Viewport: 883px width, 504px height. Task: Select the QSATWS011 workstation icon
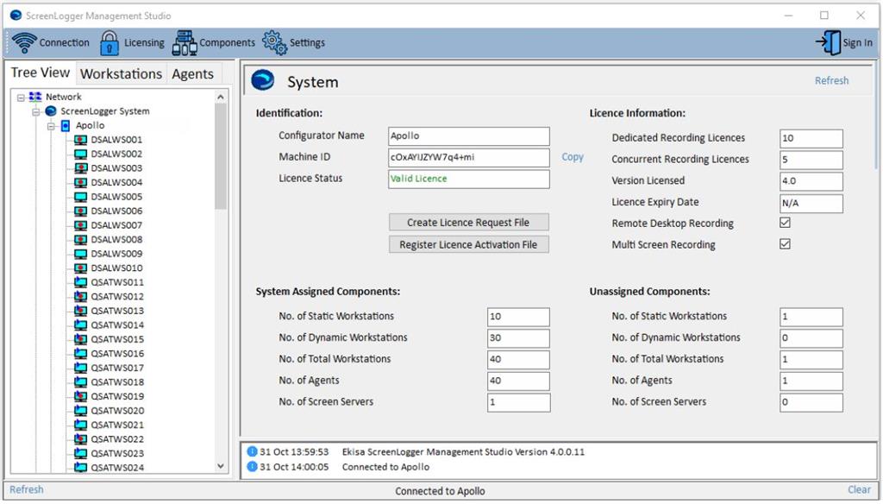pos(80,282)
